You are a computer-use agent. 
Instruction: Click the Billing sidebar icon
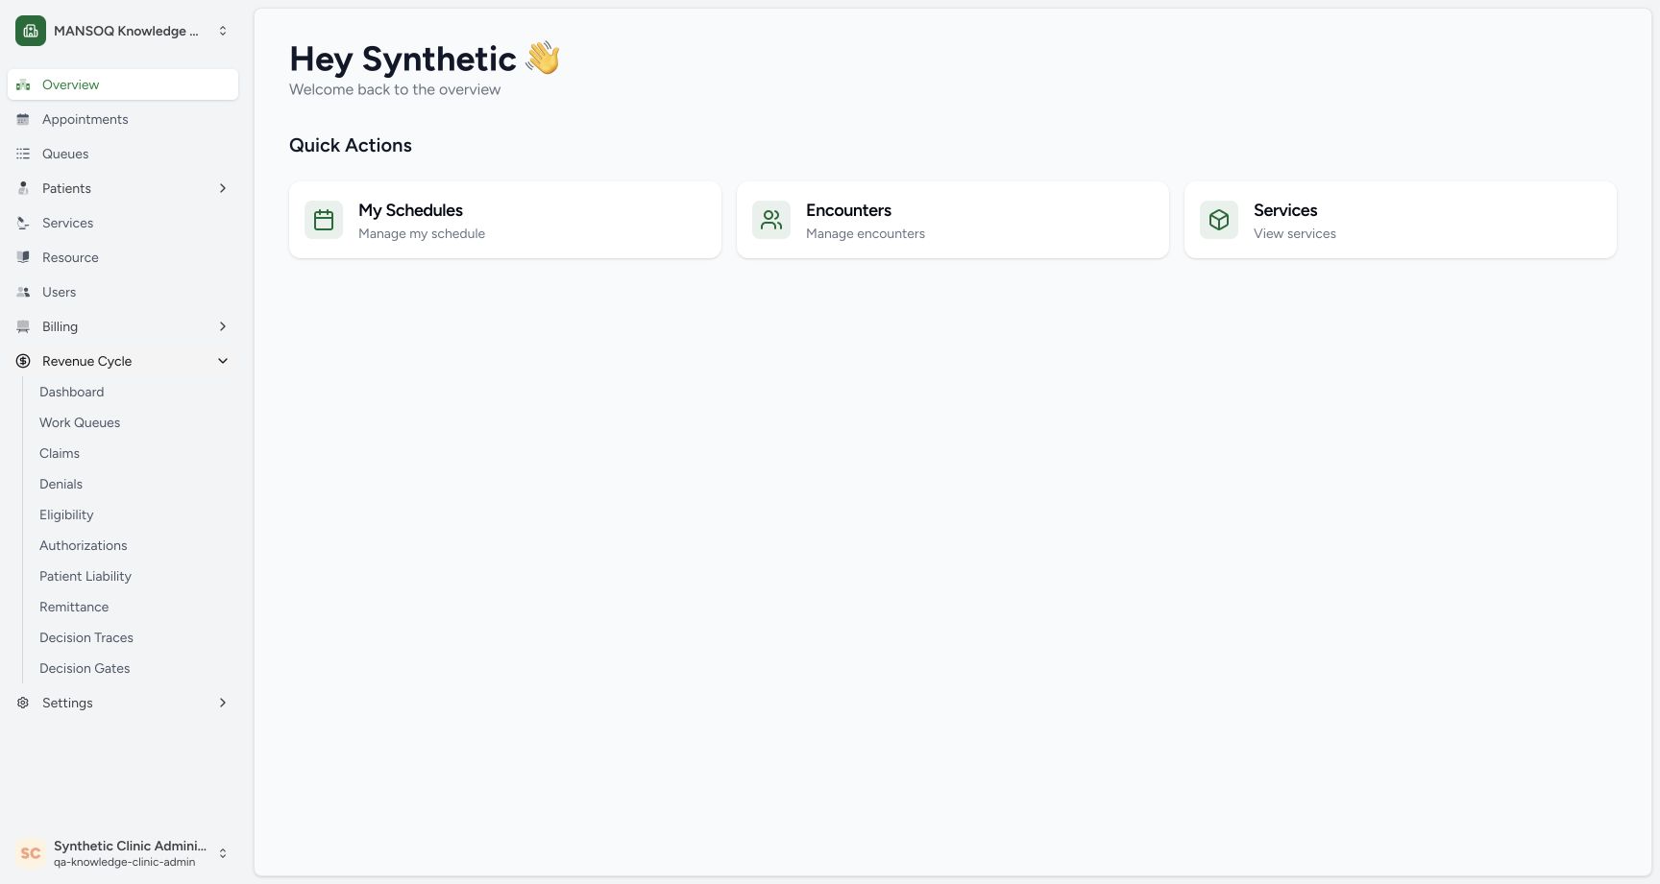23,326
